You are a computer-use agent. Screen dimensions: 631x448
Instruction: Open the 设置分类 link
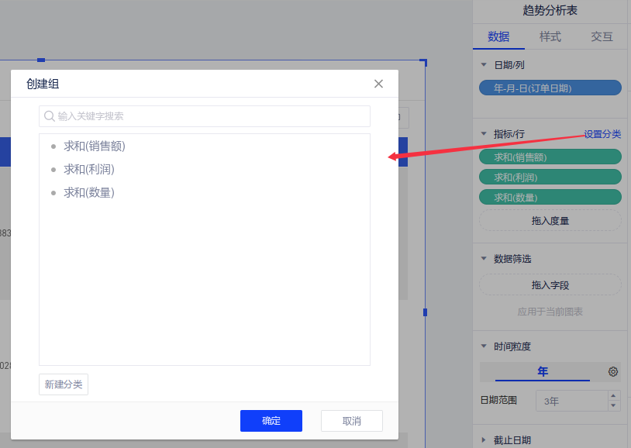tap(602, 134)
